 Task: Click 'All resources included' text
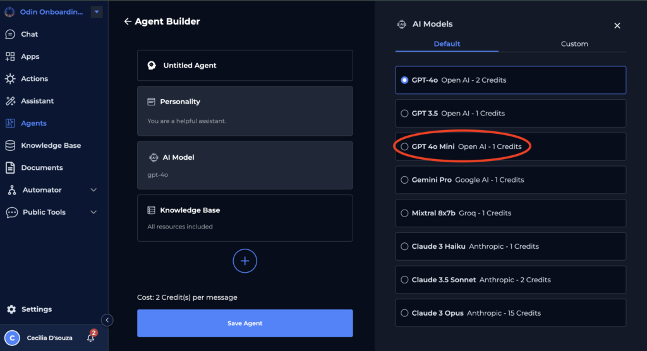coord(180,227)
